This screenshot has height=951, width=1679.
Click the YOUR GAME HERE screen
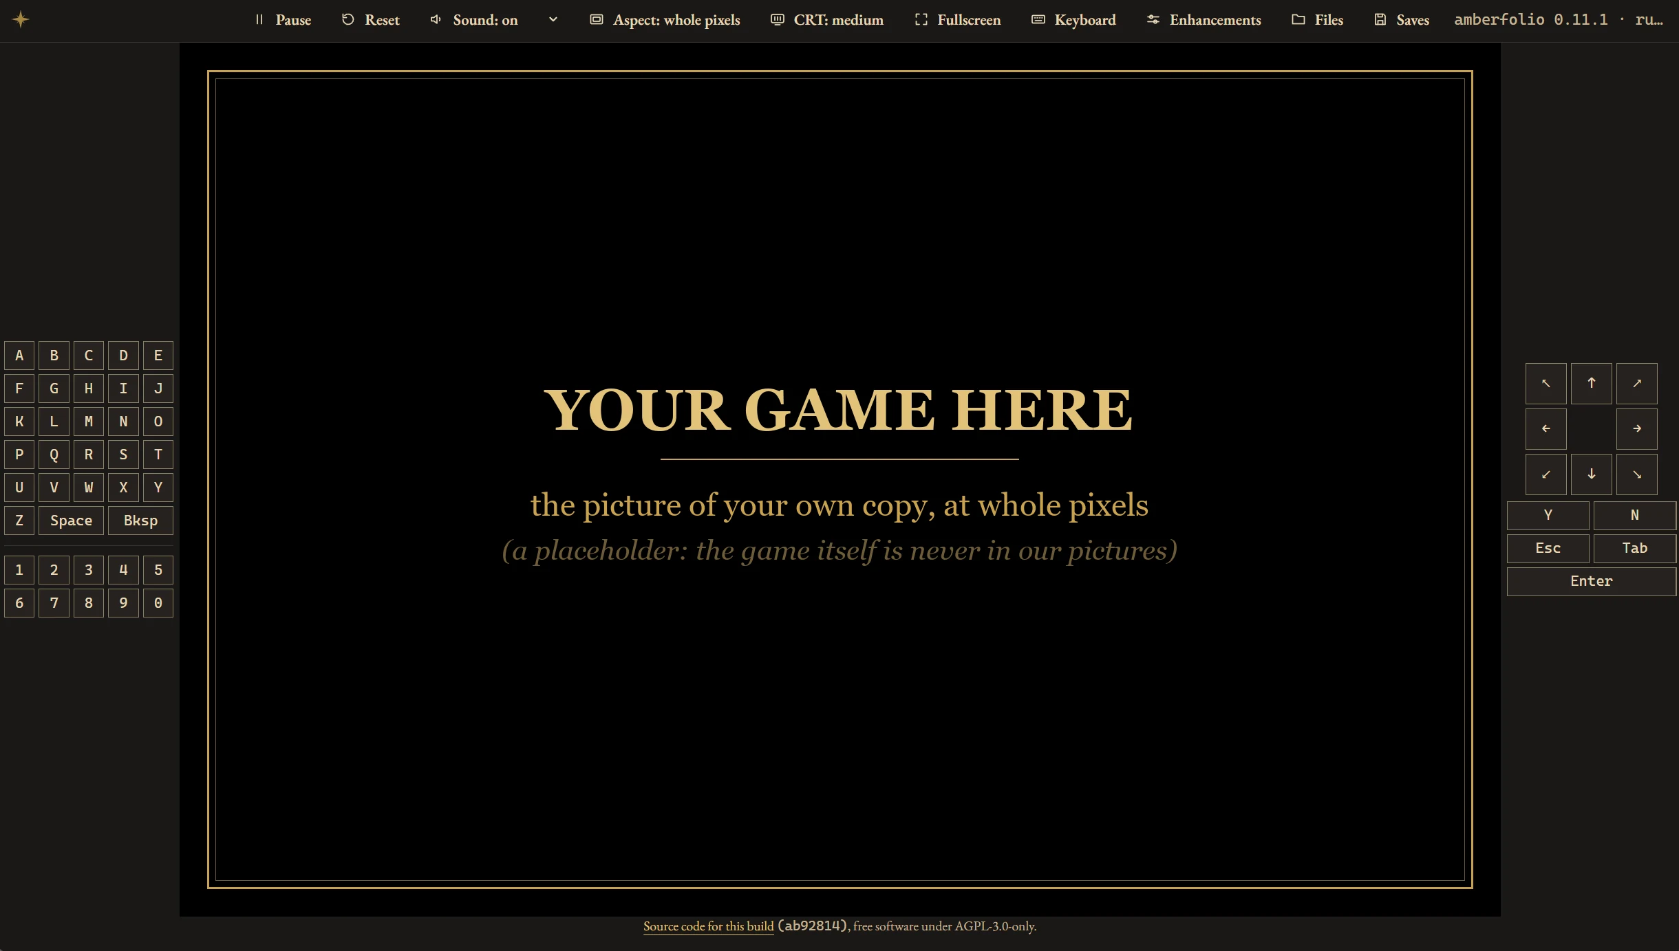coord(839,479)
